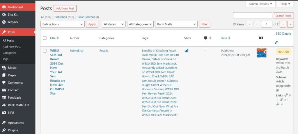Click internal links chain icon in SEO details
This screenshot has height=134, width=298.
tap(286, 95)
